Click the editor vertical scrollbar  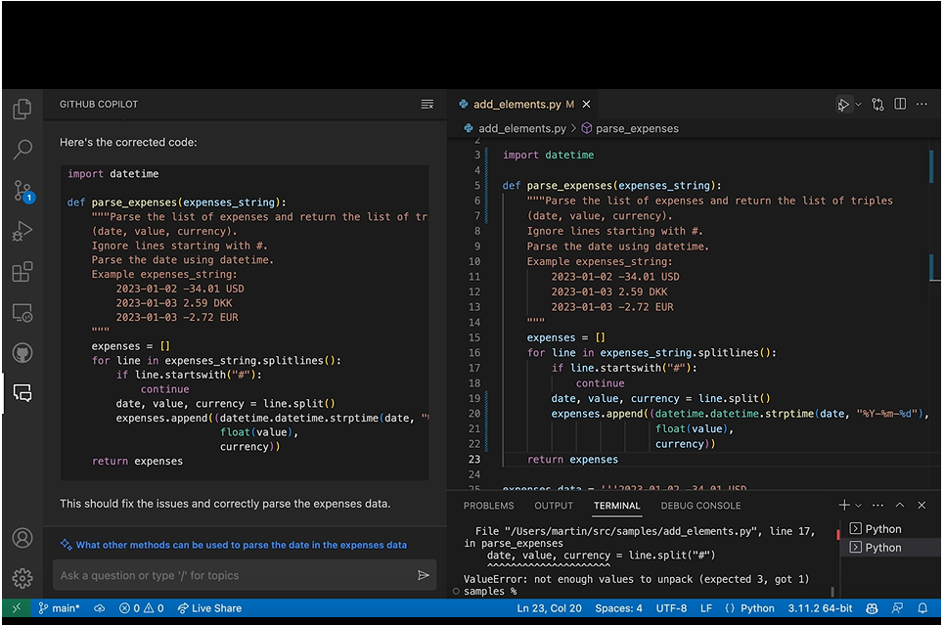[x=935, y=313]
